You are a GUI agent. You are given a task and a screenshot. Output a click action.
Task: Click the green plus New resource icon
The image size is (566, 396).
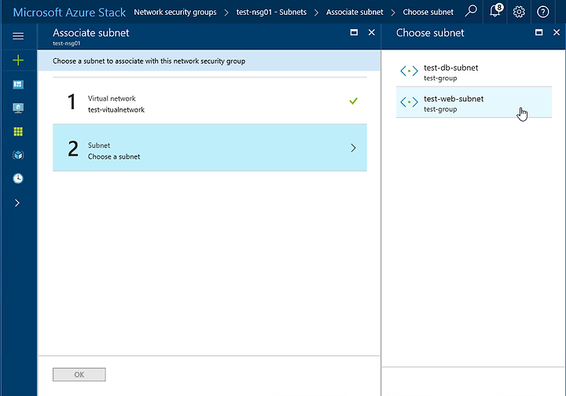[x=18, y=60]
